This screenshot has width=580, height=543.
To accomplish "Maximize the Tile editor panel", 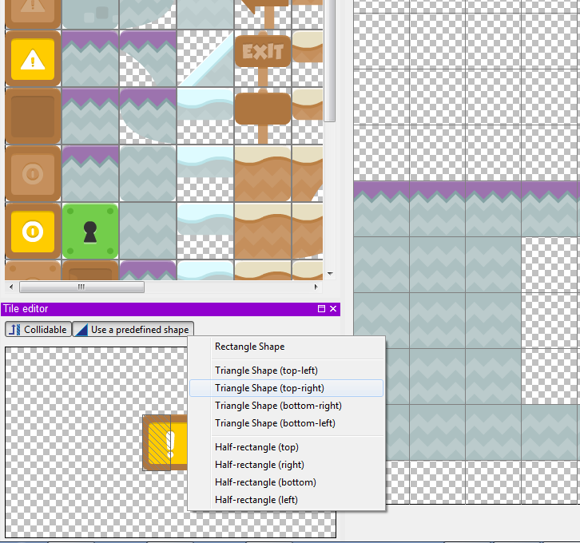I will pyautogui.click(x=321, y=309).
